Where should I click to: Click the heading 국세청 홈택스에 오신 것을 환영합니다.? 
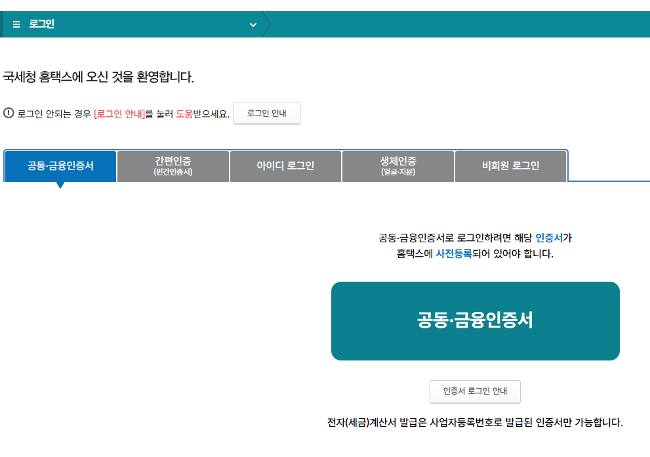98,77
